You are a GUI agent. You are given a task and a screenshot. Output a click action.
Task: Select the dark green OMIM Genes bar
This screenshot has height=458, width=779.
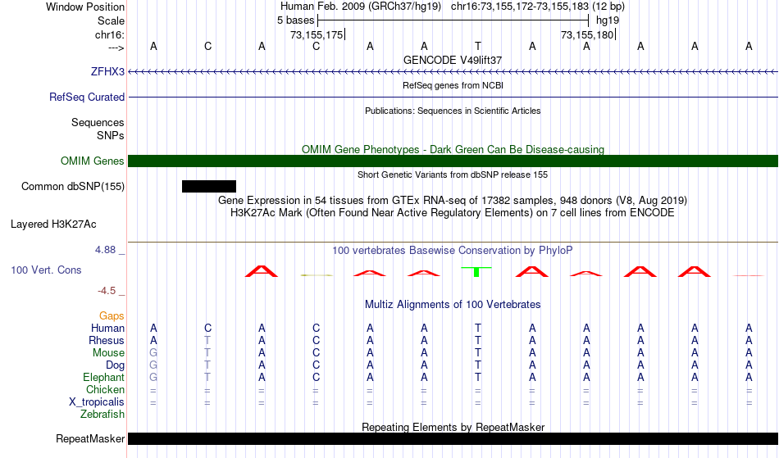coord(453,161)
